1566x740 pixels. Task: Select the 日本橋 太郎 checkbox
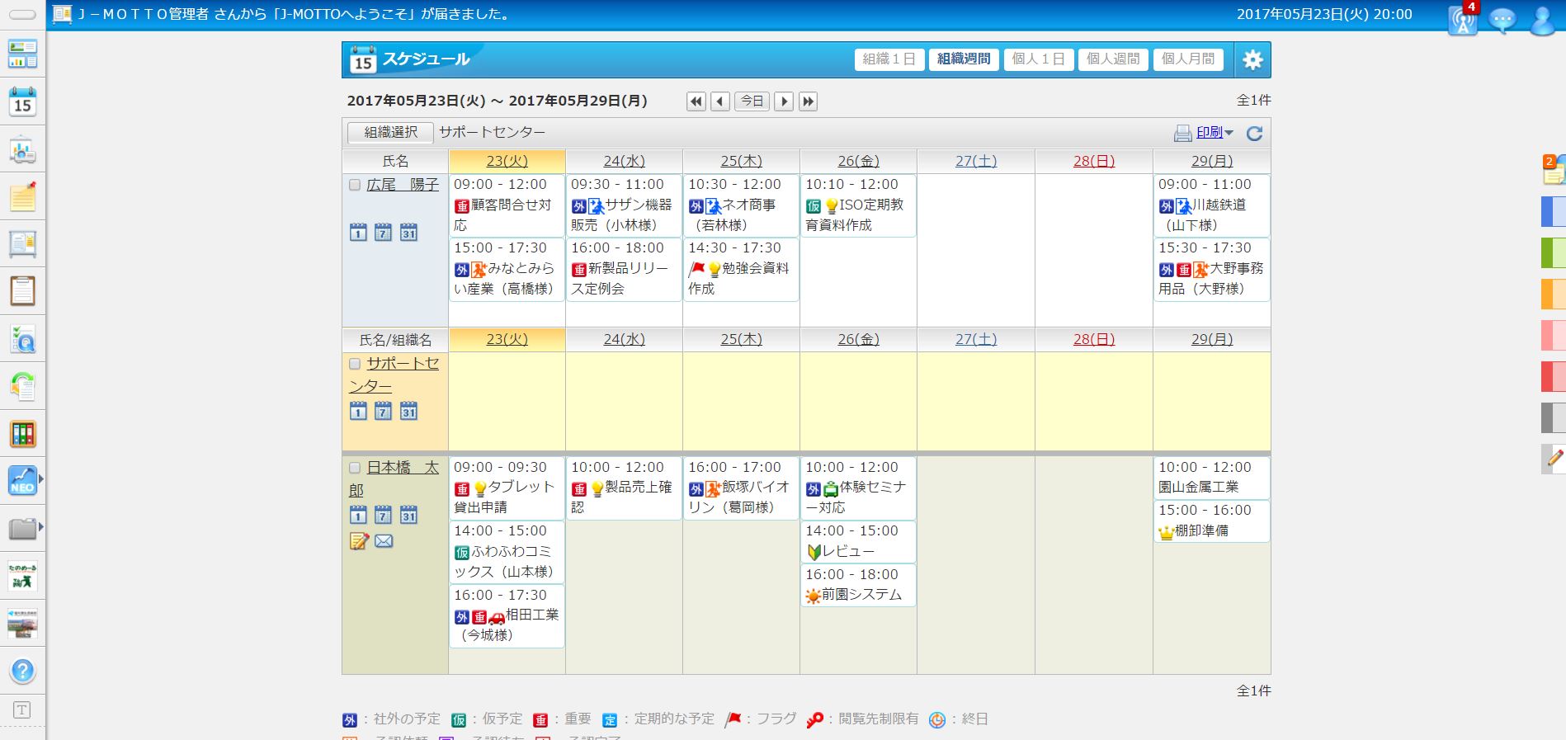[x=355, y=468]
